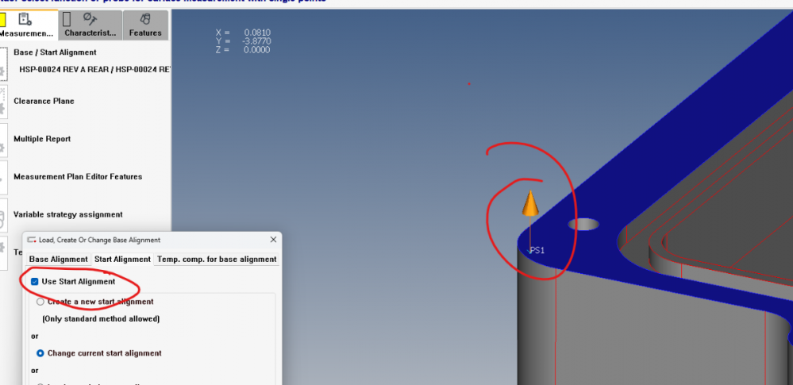This screenshot has height=385, width=793.
Task: Open Temp. comp. for base alignment tab
Action: click(217, 259)
